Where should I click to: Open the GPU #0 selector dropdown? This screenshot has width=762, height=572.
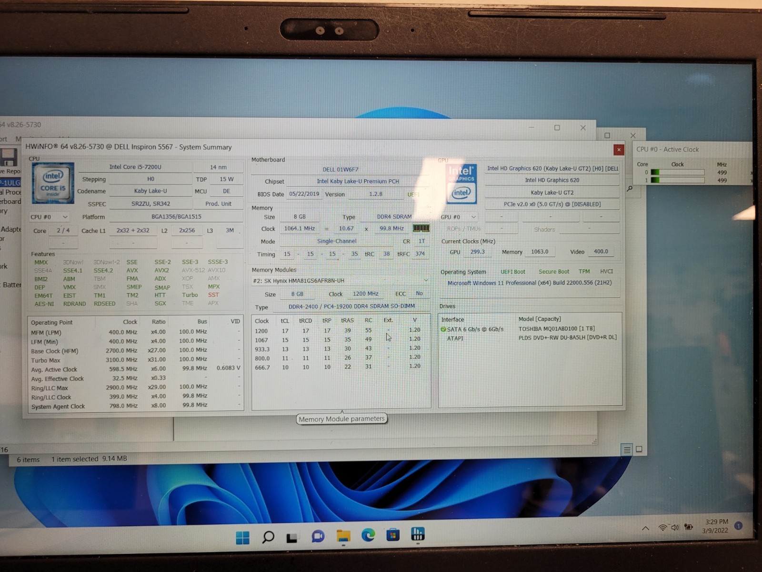point(459,217)
